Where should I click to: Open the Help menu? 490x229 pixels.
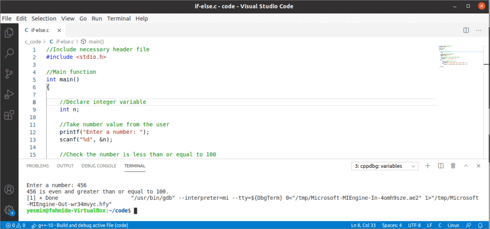(x=142, y=19)
